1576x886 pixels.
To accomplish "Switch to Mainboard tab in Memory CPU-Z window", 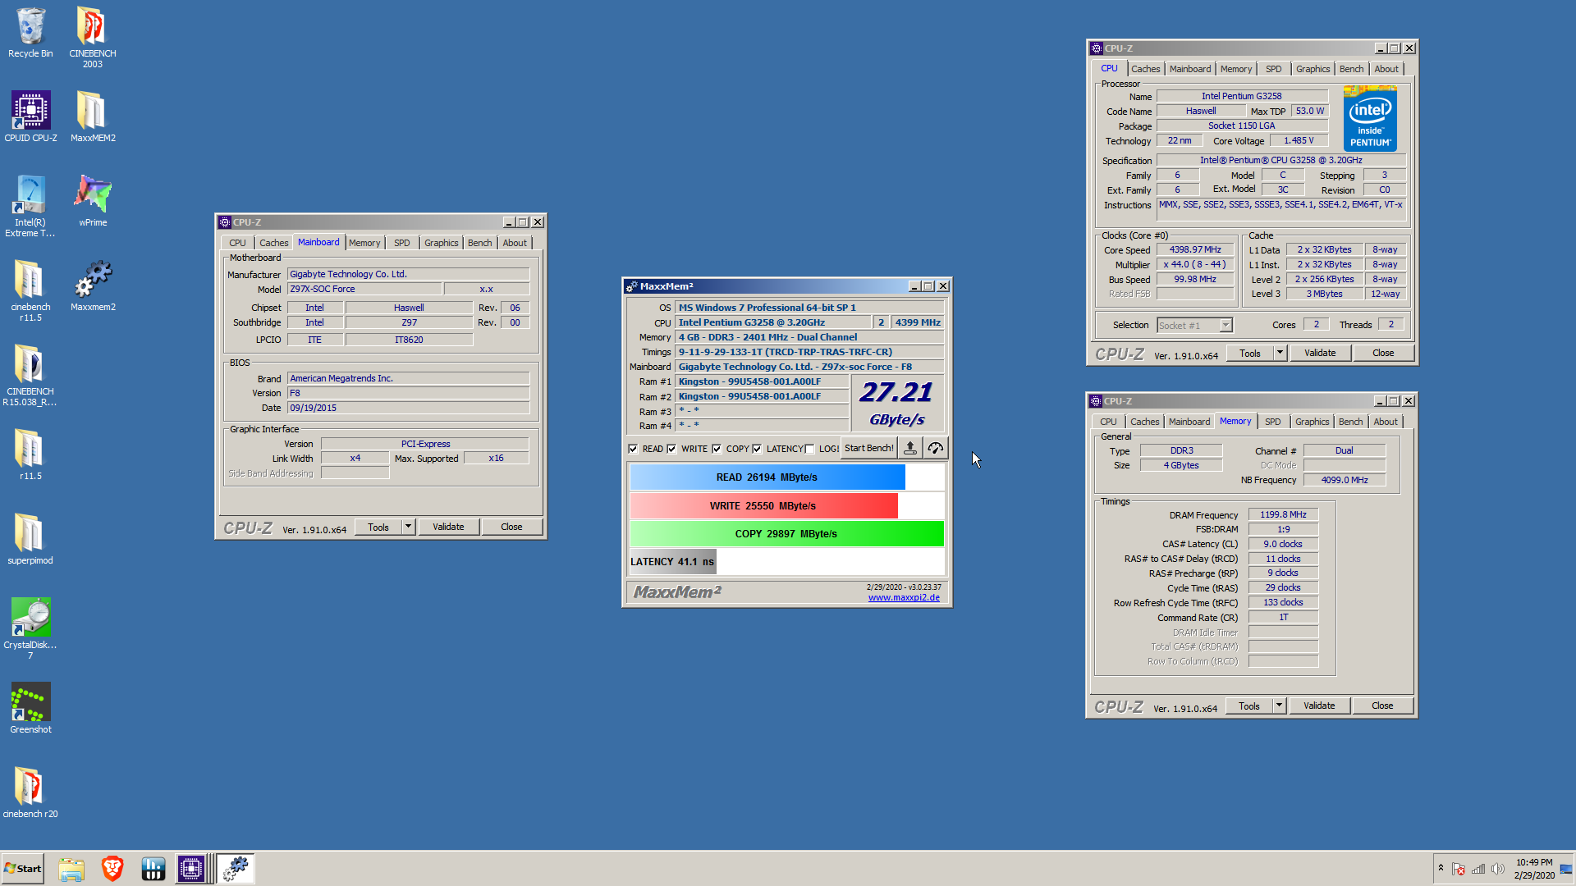I will point(1189,422).
